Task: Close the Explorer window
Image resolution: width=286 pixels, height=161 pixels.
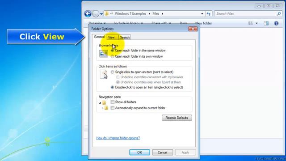Action: point(278,6)
